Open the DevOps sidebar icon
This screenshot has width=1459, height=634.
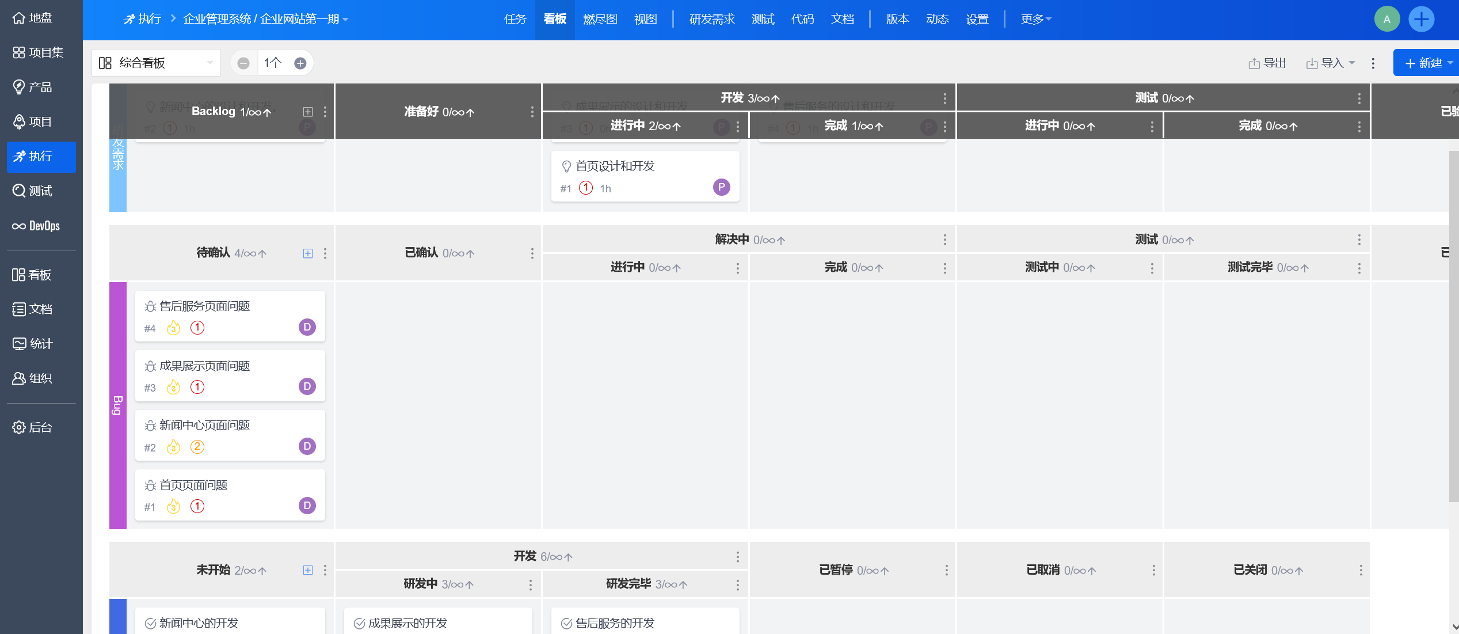[x=19, y=226]
